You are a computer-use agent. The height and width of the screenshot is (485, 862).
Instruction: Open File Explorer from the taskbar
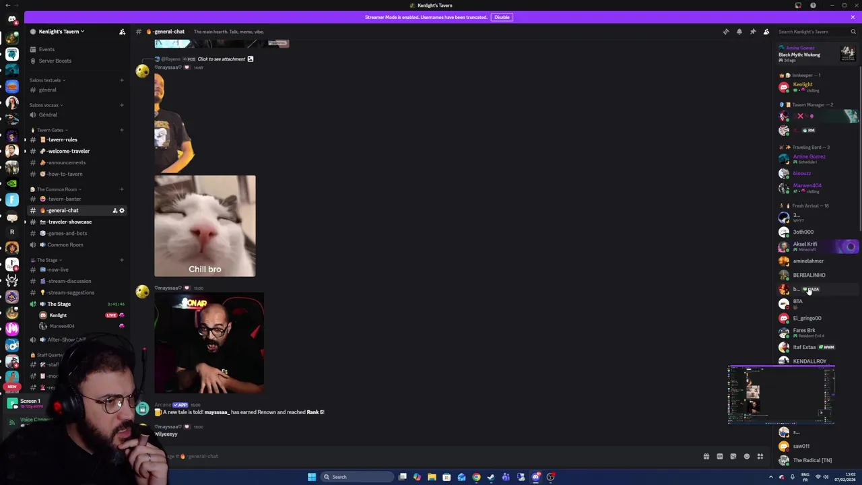pos(432,477)
